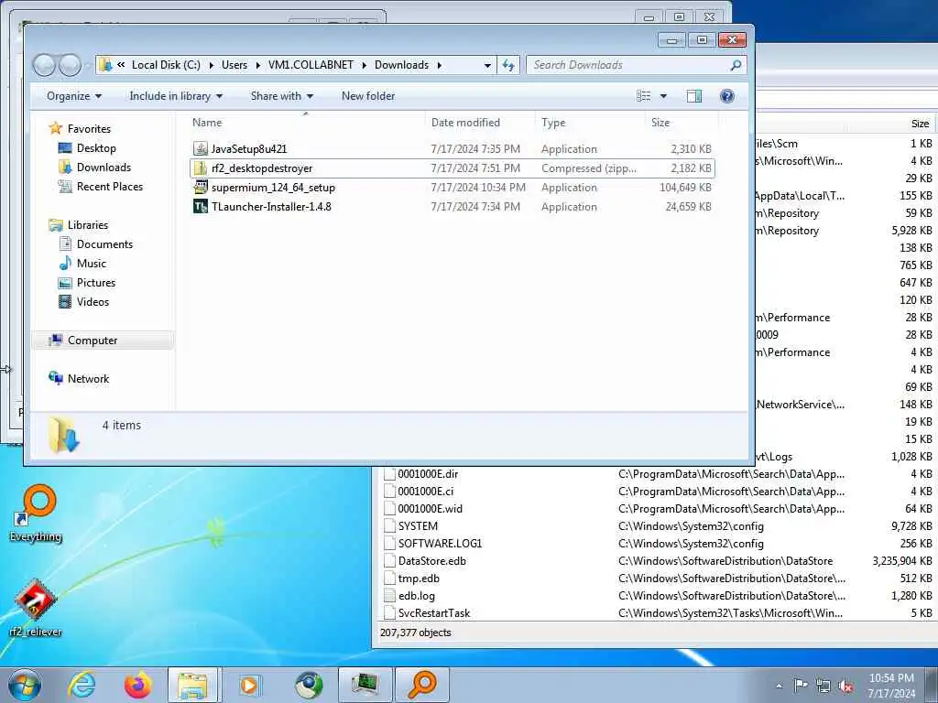The width and height of the screenshot is (938, 703).
Task: Refresh the Downloads folder view
Action: pyautogui.click(x=507, y=65)
